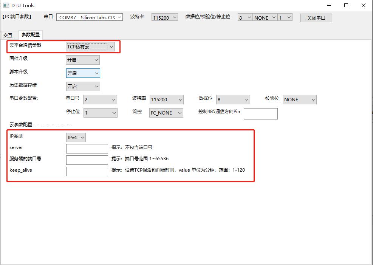Click the 【PC端口参数】 label

(17, 16)
